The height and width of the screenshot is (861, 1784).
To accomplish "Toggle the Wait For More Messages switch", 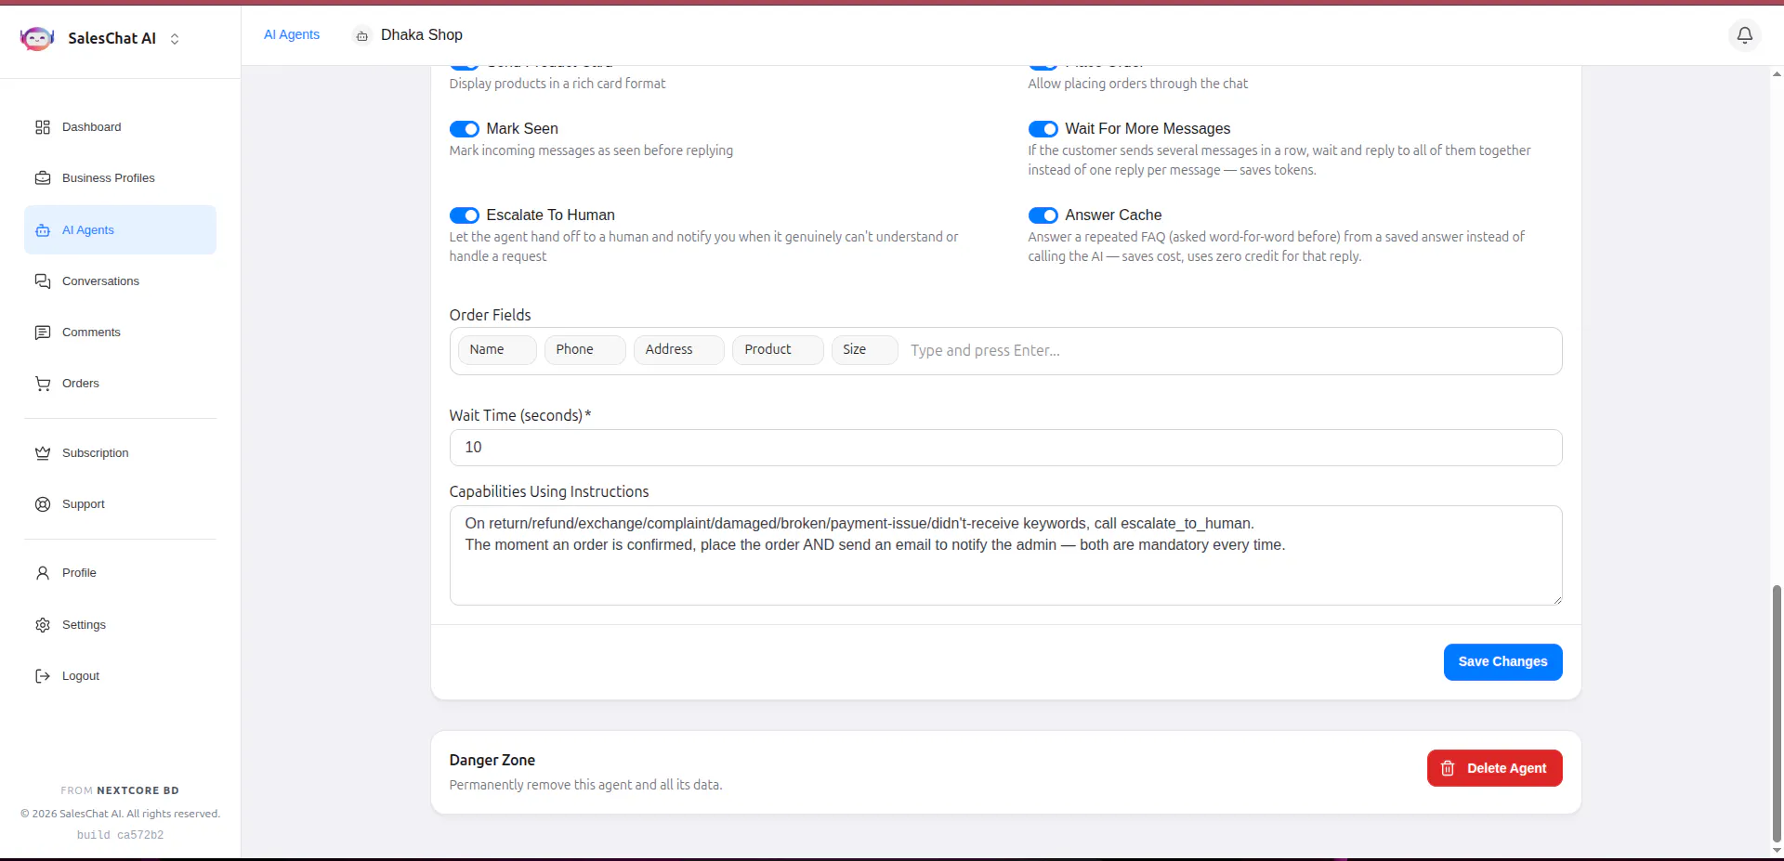I will point(1043,129).
